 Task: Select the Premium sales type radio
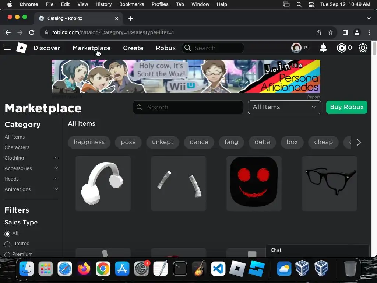(7, 255)
